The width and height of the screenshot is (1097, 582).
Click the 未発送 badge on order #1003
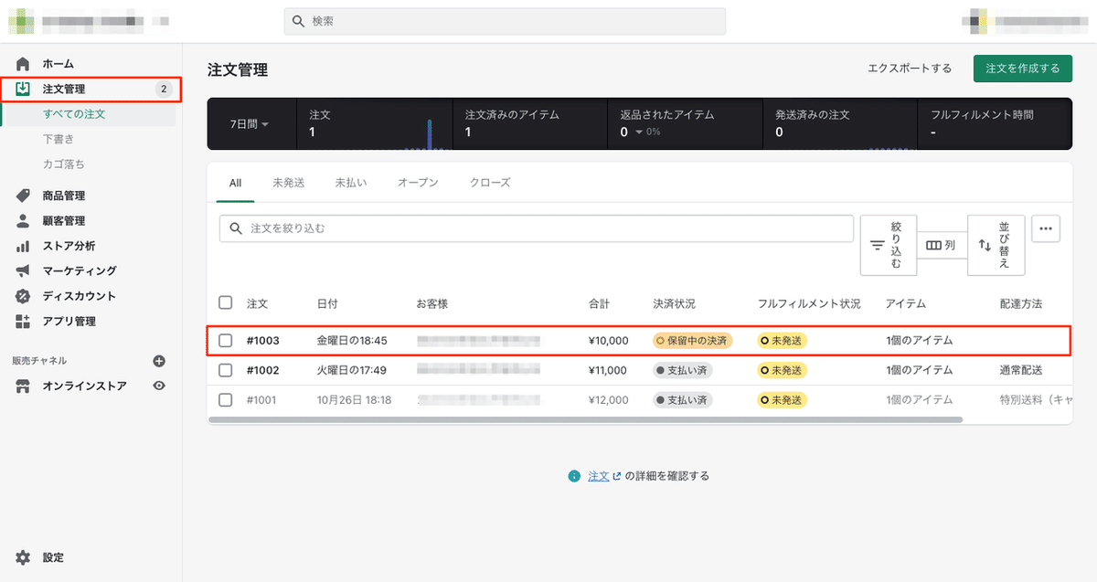click(783, 341)
